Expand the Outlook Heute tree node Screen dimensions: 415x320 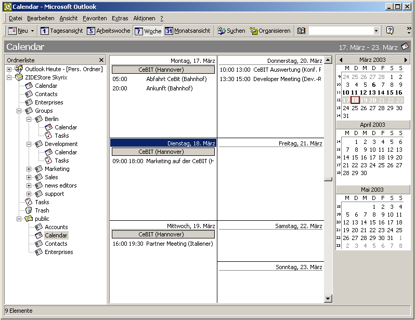(9, 69)
